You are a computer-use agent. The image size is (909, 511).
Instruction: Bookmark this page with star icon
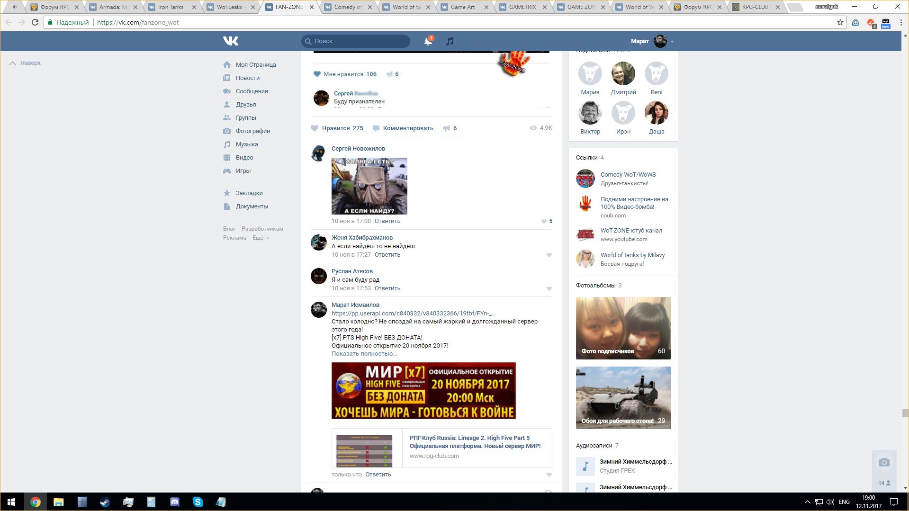840,22
